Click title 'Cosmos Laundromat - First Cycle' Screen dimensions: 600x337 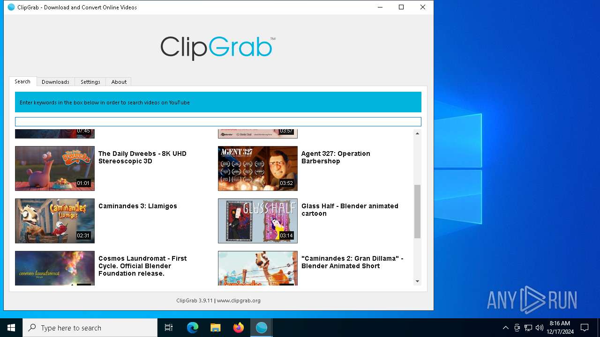[142, 266]
